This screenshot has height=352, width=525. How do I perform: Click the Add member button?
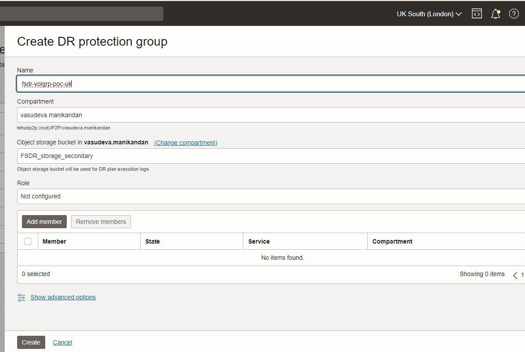pyautogui.click(x=44, y=222)
